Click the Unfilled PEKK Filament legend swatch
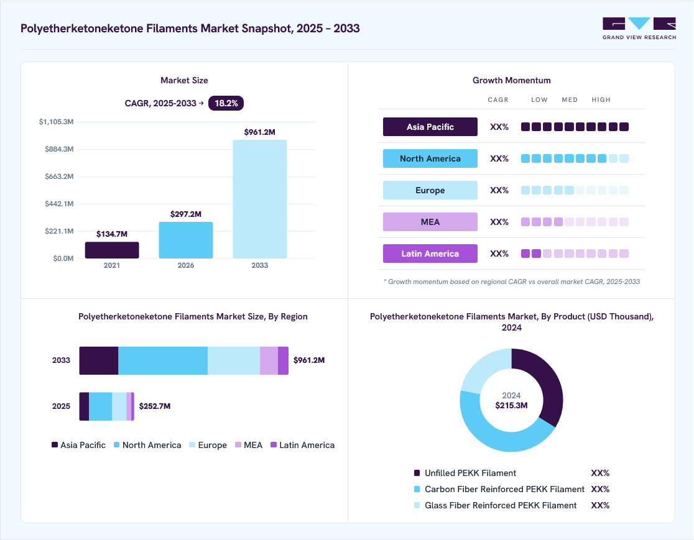The width and height of the screenshot is (694, 540). tap(417, 474)
